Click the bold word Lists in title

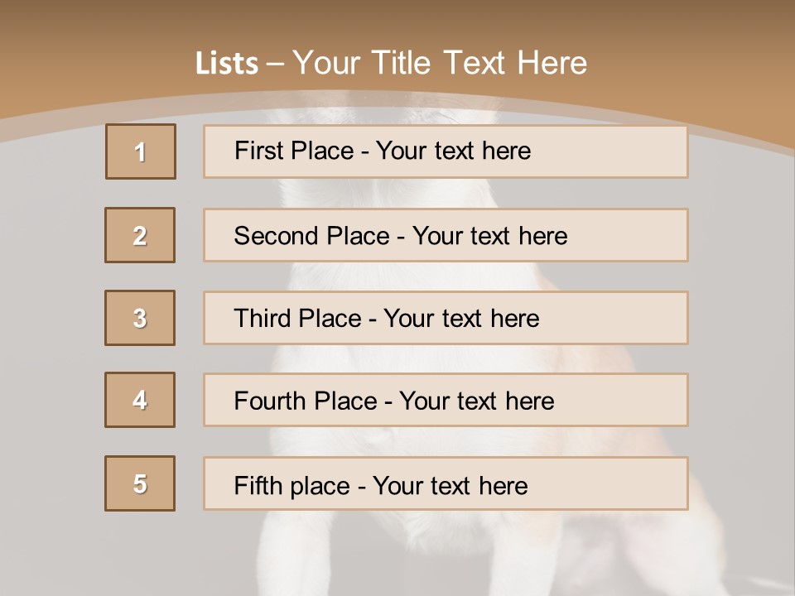[226, 64]
